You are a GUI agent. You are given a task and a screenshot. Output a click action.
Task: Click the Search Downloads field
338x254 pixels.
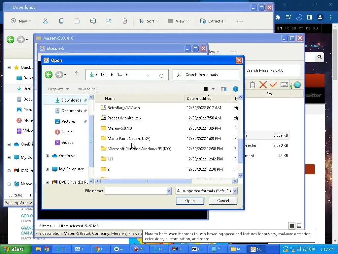coord(206,75)
